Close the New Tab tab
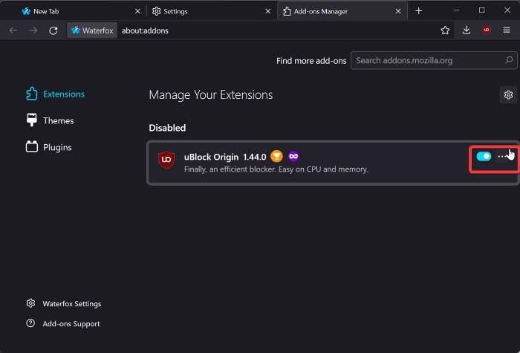The height and width of the screenshot is (353, 520). click(x=137, y=11)
